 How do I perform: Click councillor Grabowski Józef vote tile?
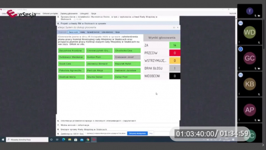point(127,57)
